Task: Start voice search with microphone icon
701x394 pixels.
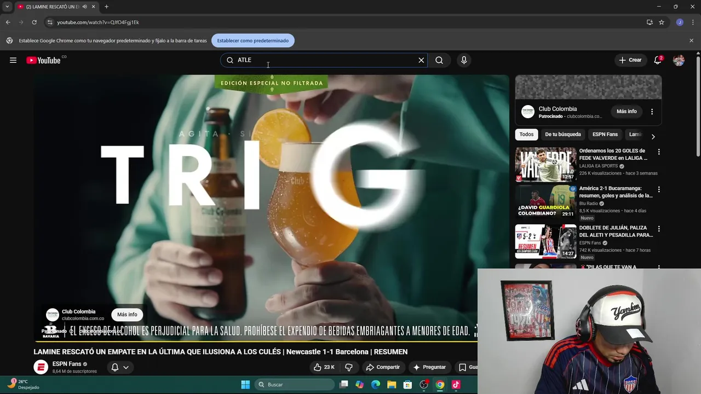Action: click(x=464, y=60)
